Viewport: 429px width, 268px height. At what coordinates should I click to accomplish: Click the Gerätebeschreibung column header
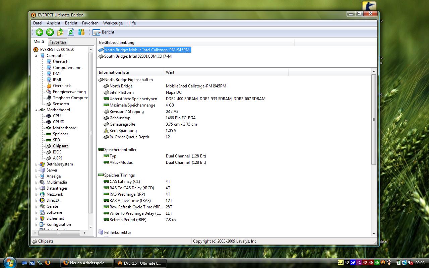pyautogui.click(x=195, y=43)
